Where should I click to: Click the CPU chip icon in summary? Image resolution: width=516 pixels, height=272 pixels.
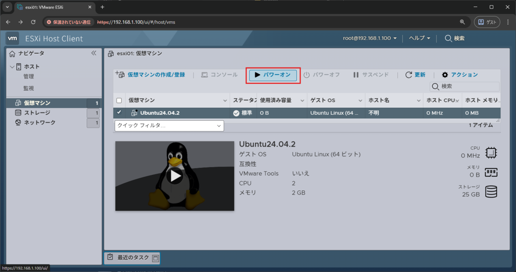(x=491, y=153)
